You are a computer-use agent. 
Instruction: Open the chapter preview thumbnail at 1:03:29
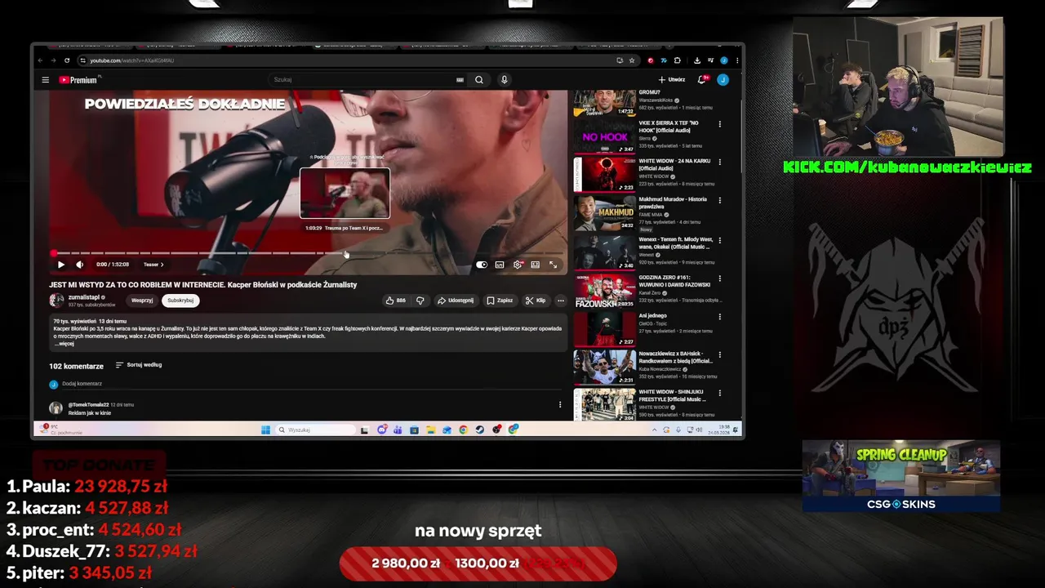pos(345,194)
